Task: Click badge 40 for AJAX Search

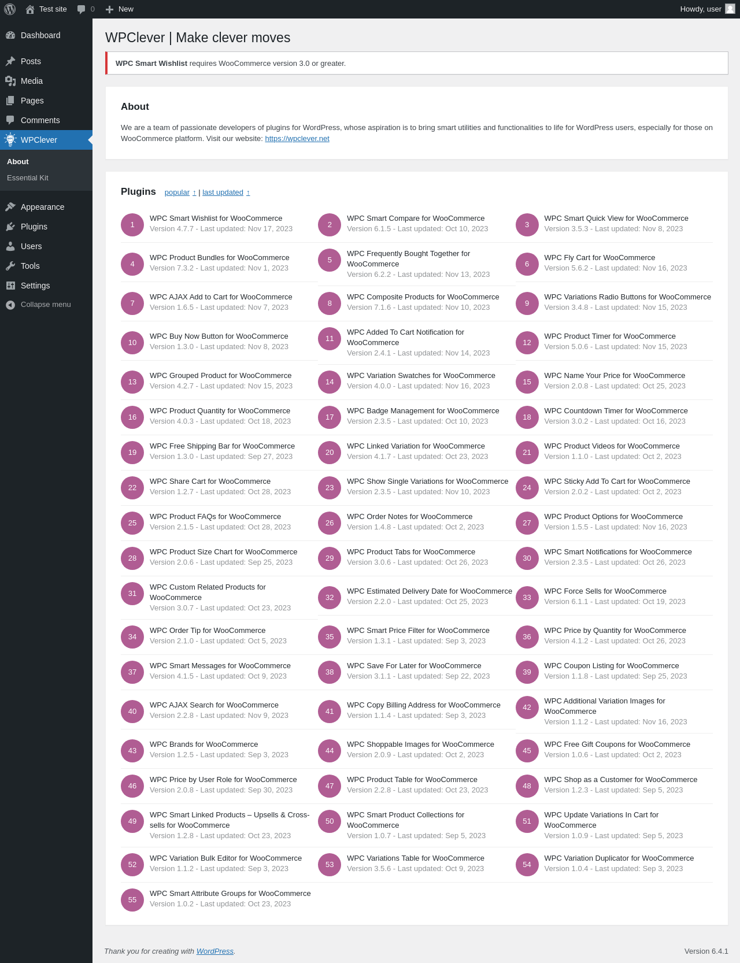Action: [132, 712]
